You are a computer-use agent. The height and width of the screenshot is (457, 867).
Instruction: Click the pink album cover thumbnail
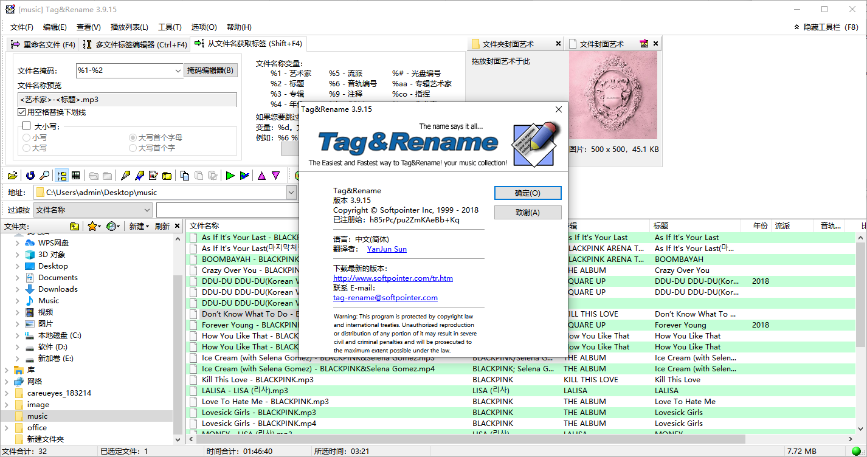coord(613,95)
